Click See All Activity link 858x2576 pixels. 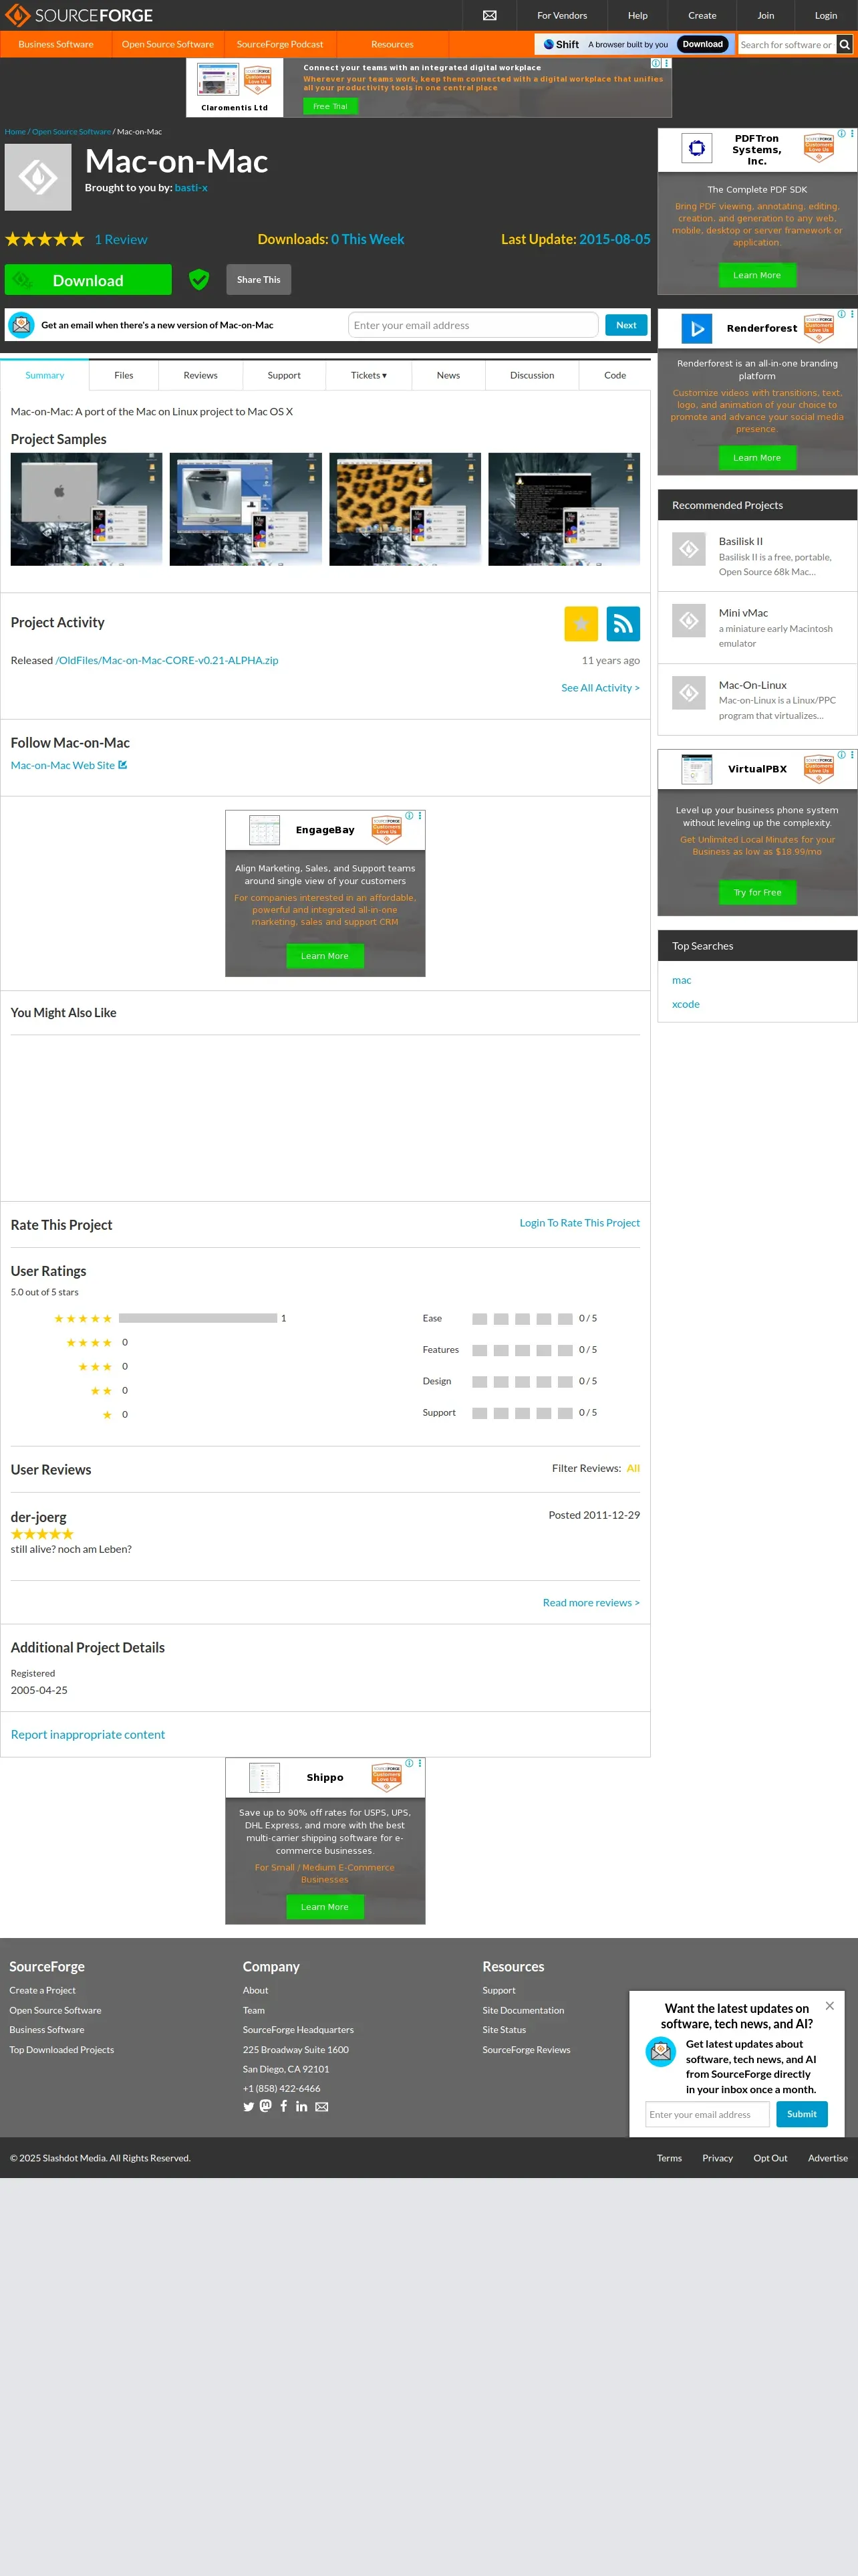point(600,688)
